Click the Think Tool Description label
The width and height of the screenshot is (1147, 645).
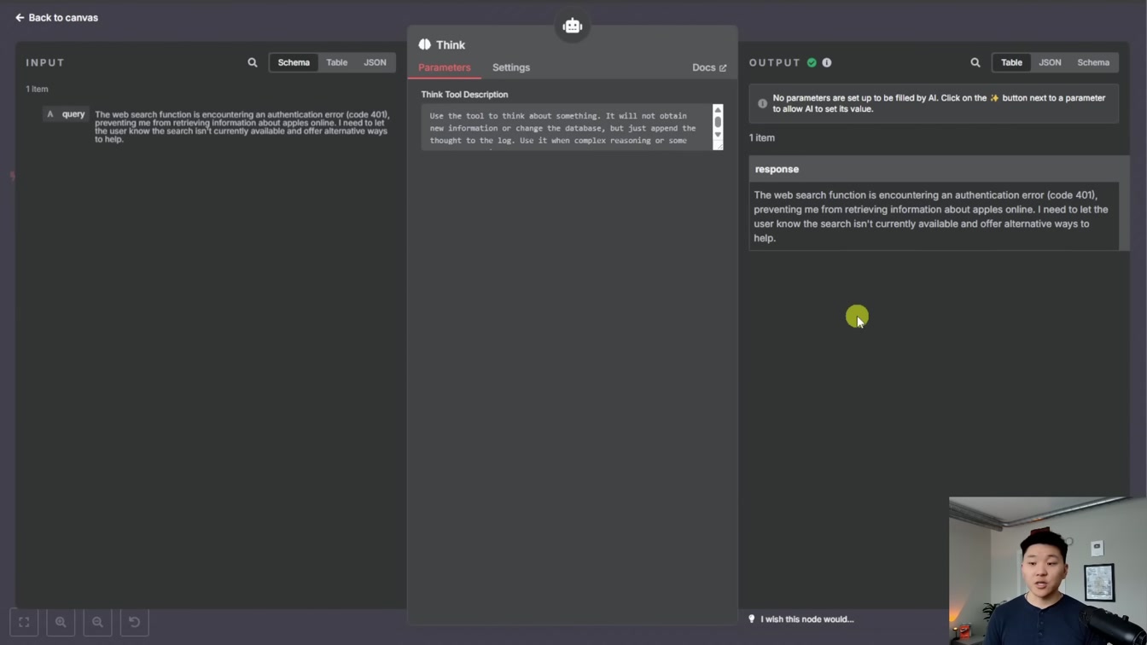coord(464,95)
